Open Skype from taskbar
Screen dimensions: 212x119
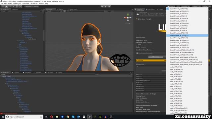coord(73,117)
